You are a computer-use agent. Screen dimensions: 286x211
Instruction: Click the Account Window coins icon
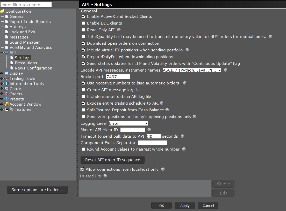(7, 104)
